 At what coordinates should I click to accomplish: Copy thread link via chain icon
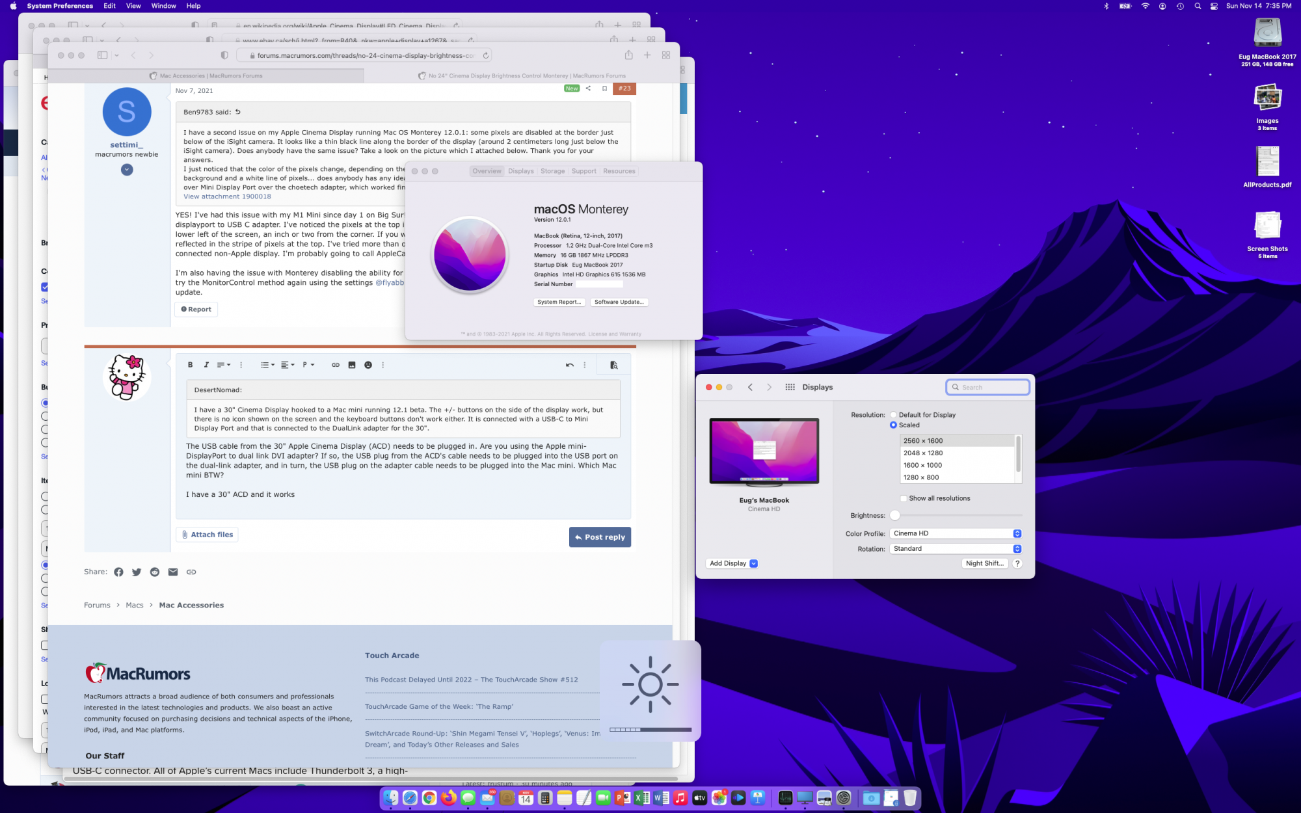point(191,572)
